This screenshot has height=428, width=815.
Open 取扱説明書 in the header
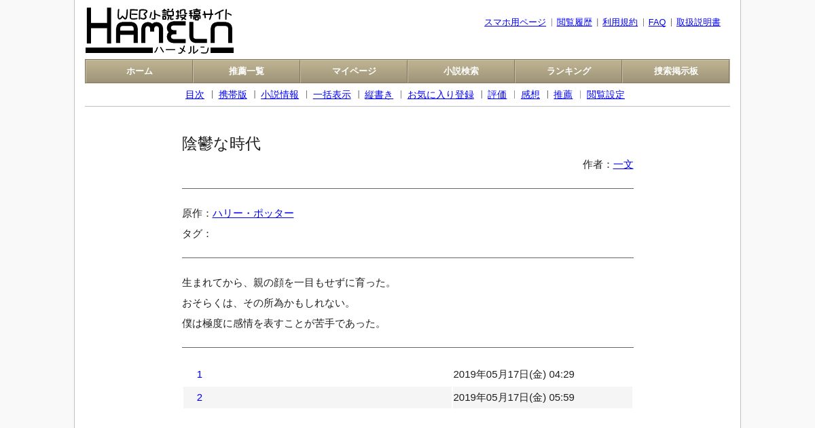pyautogui.click(x=698, y=22)
